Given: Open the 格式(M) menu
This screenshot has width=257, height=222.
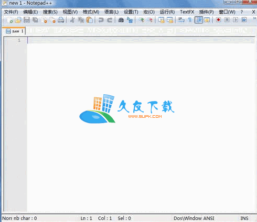Looking at the screenshot, I should point(91,12).
